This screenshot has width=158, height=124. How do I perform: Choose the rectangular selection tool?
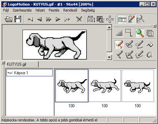click(x=129, y=33)
